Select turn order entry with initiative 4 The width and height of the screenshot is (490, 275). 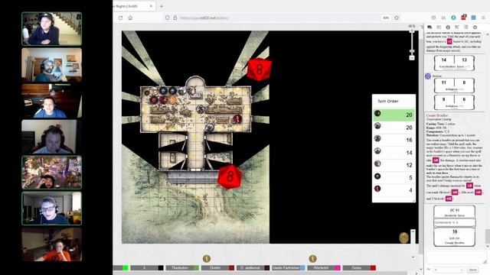click(394, 190)
